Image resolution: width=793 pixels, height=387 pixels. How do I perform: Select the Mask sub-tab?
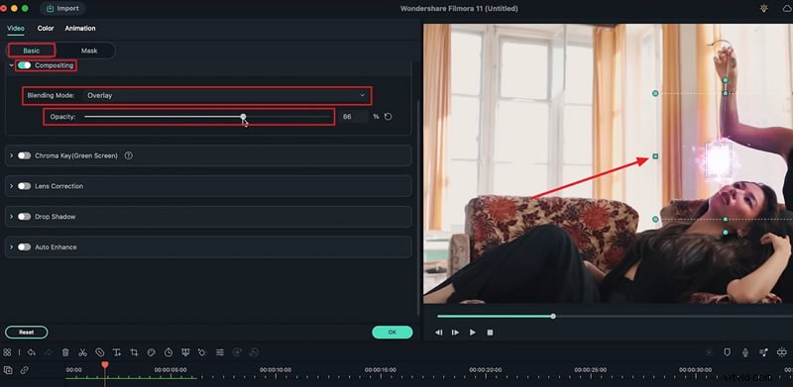click(x=89, y=50)
